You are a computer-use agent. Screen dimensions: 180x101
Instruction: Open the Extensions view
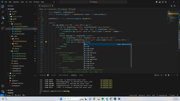[3, 28]
